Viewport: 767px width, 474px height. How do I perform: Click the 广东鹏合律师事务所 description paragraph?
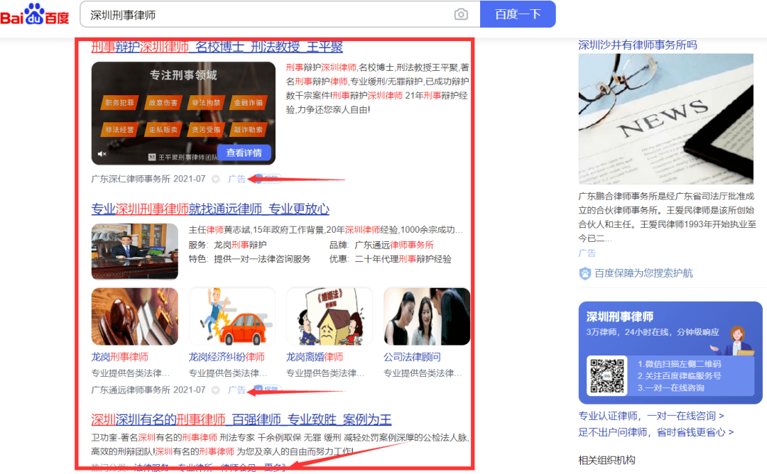point(667,217)
